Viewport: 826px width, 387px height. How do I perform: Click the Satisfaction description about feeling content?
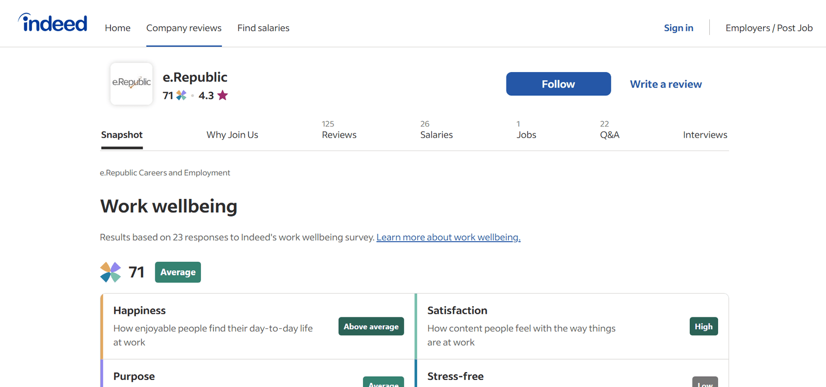(521, 335)
